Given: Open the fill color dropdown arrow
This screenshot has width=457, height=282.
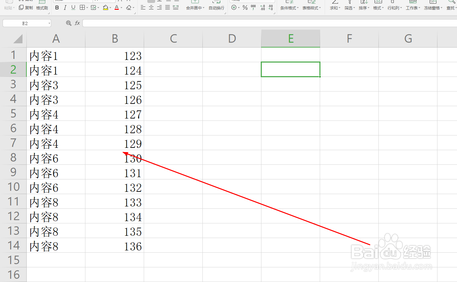Looking at the screenshot, I should click(110, 8).
